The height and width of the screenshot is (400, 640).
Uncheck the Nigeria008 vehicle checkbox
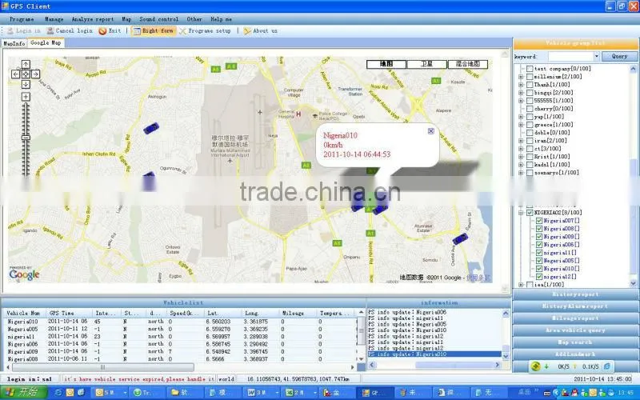(538, 229)
